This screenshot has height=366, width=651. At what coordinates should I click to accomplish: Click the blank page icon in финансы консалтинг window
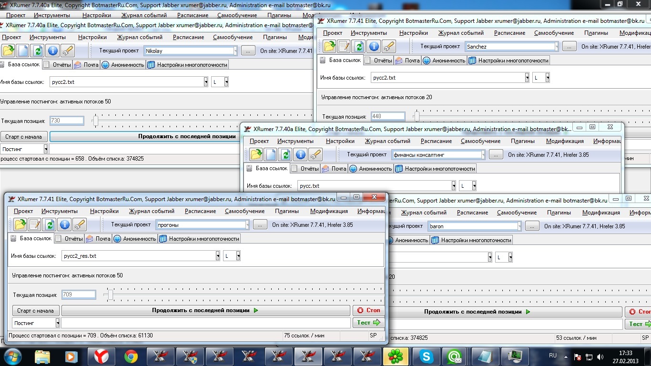(x=271, y=154)
